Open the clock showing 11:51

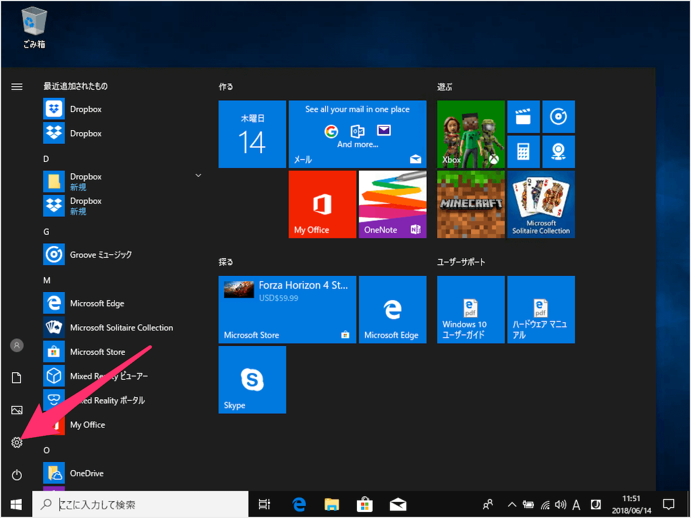click(631, 505)
